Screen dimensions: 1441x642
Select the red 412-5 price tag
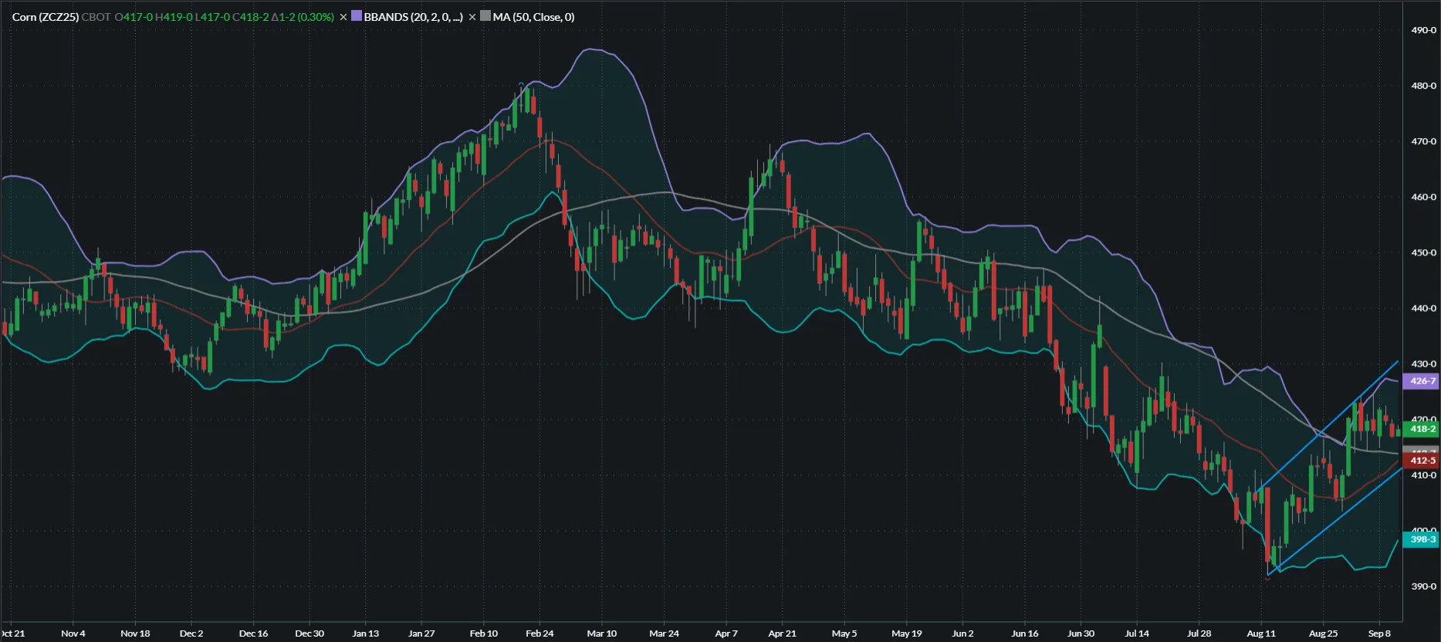[x=1422, y=461]
